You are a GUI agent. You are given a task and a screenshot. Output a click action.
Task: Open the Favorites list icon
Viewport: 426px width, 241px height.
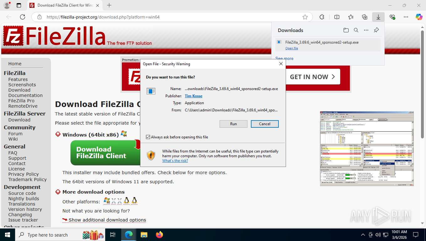[351, 17]
